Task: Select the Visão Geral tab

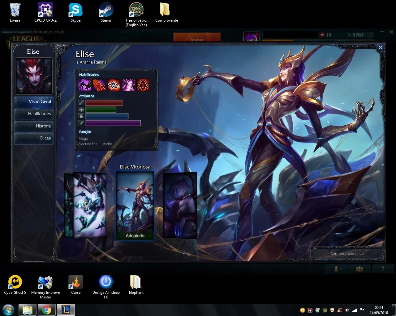Action: (34, 102)
